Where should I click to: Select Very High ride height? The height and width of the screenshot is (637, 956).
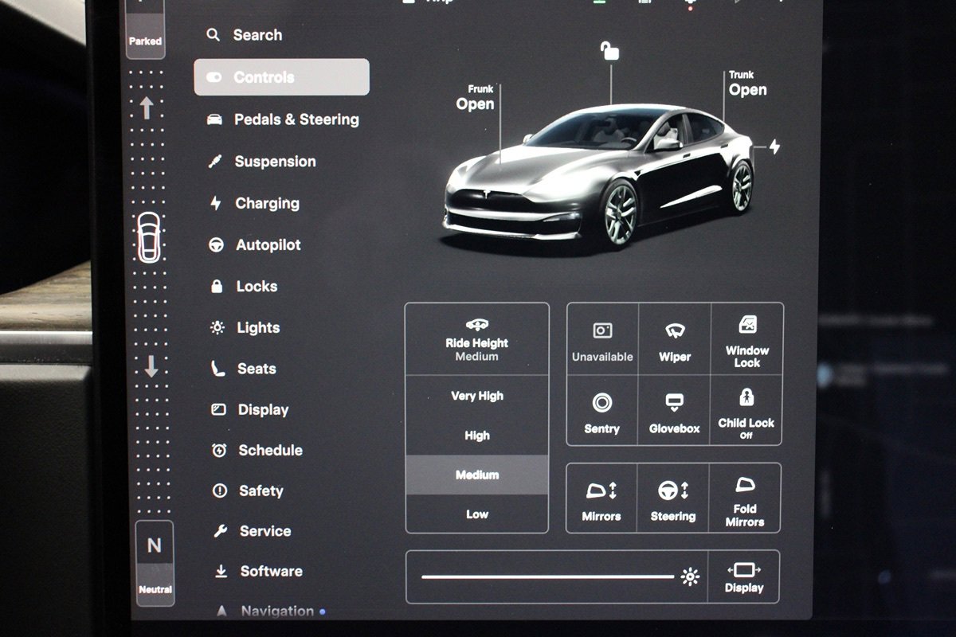tap(477, 396)
